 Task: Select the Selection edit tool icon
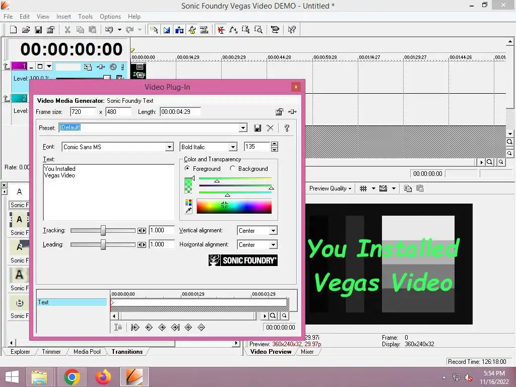[246, 30]
